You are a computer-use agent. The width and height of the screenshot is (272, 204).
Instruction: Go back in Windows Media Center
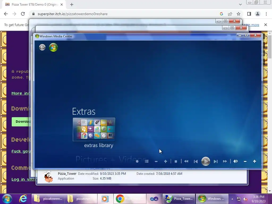coord(42,47)
